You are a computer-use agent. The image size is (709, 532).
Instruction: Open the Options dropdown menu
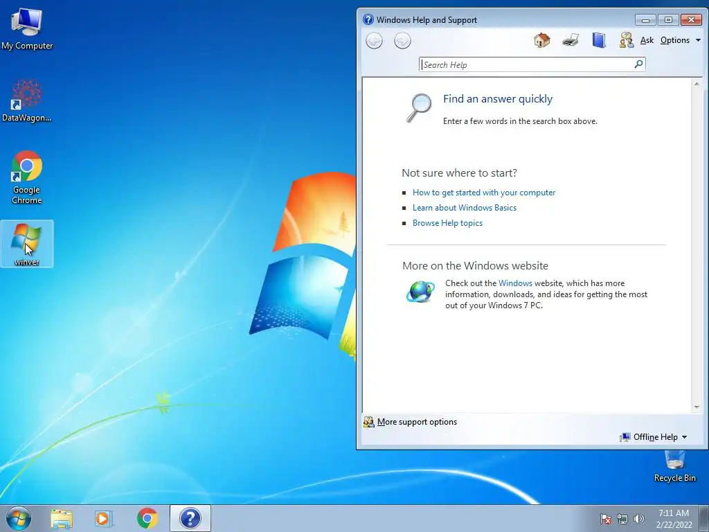680,40
